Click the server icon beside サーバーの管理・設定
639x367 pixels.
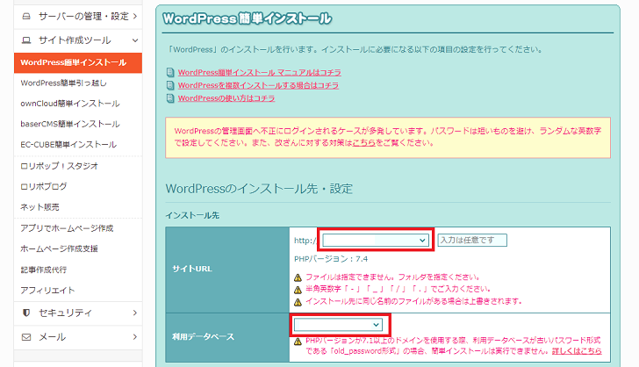pos(26,17)
